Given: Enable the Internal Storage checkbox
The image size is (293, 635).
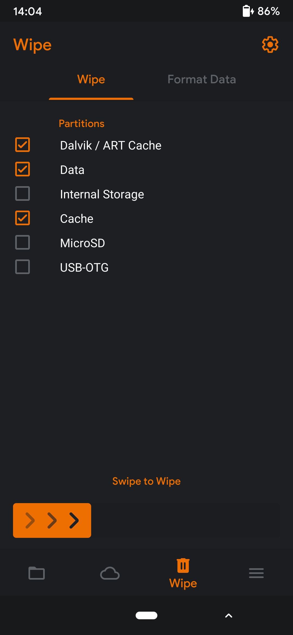Looking at the screenshot, I should (23, 194).
